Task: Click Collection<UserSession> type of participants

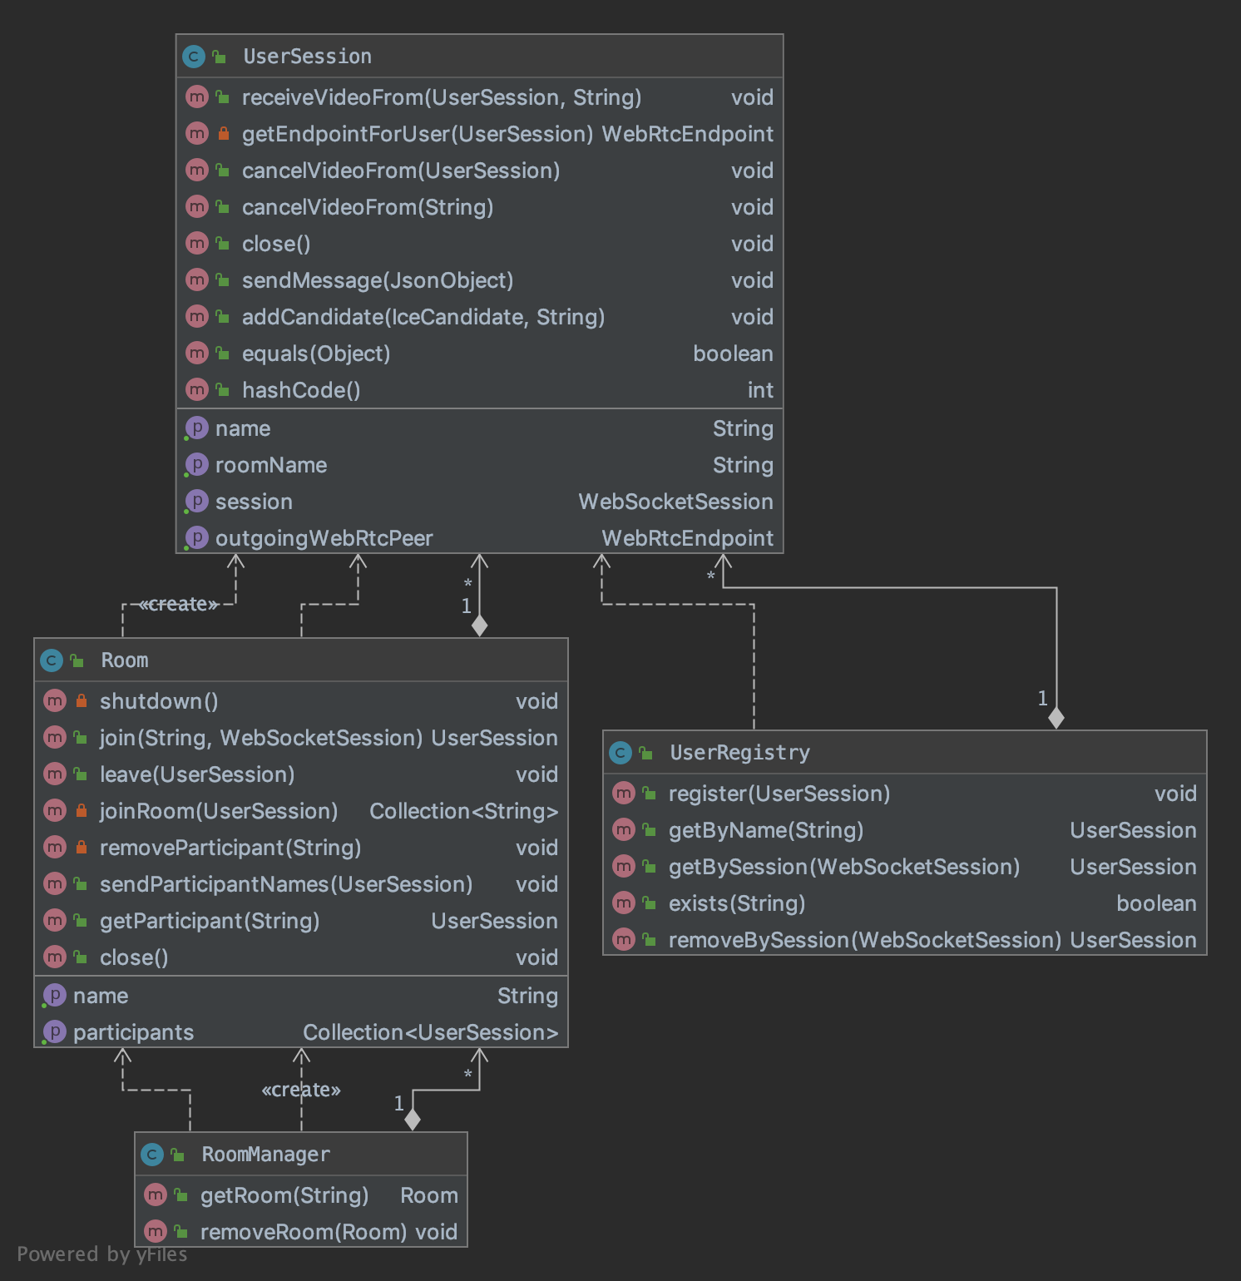Action: click(x=431, y=1032)
